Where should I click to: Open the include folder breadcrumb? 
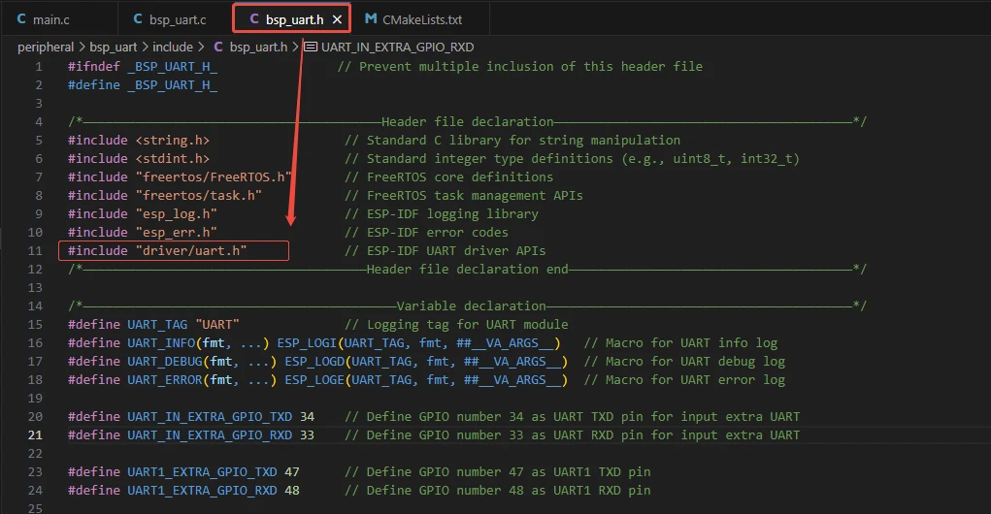172,47
